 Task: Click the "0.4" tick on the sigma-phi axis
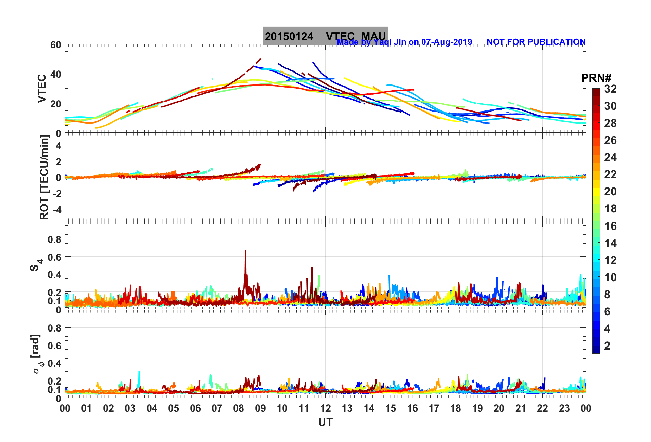click(x=55, y=363)
